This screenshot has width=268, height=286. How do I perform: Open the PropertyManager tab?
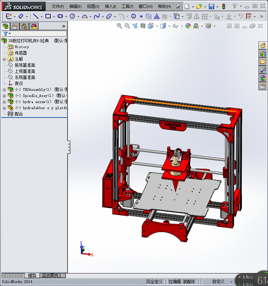coord(15,26)
